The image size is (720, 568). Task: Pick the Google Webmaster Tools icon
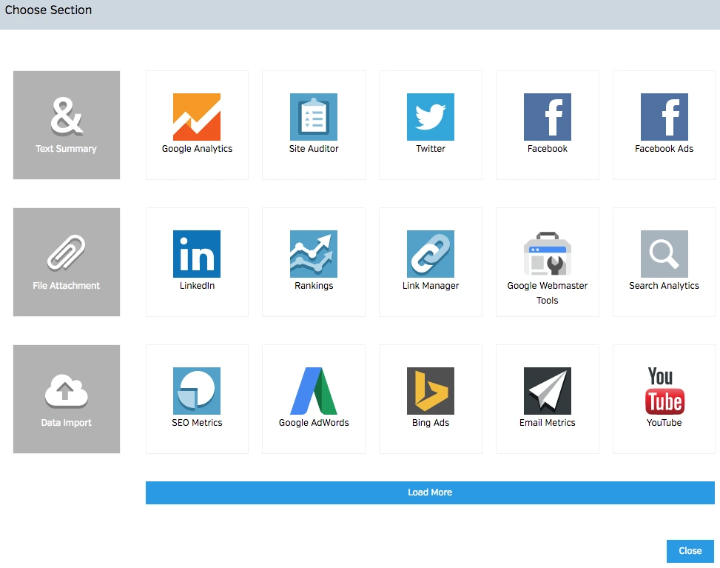548,254
